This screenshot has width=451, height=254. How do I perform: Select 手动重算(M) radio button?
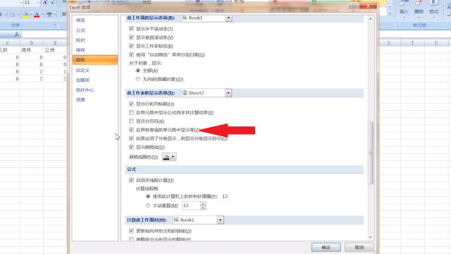pyautogui.click(x=148, y=205)
